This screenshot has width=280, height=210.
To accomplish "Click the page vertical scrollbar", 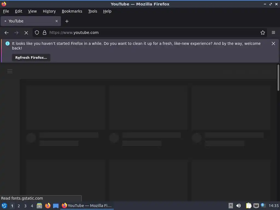I will click(278, 78).
